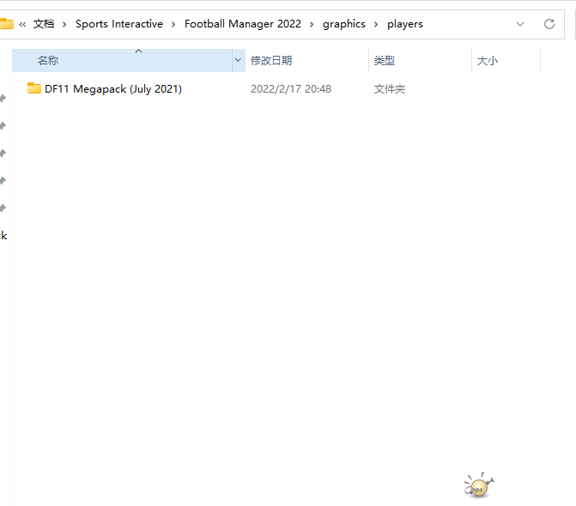The height and width of the screenshot is (506, 576).
Task: Navigate to Sports Interactive breadcrumb
Action: pos(118,24)
